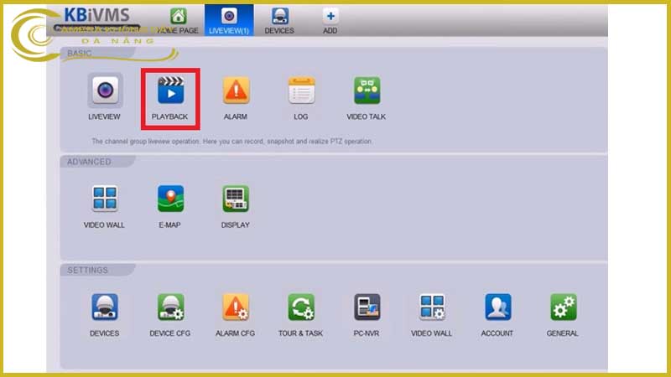
Task: Switch to the Home Page tab
Action: (x=178, y=20)
